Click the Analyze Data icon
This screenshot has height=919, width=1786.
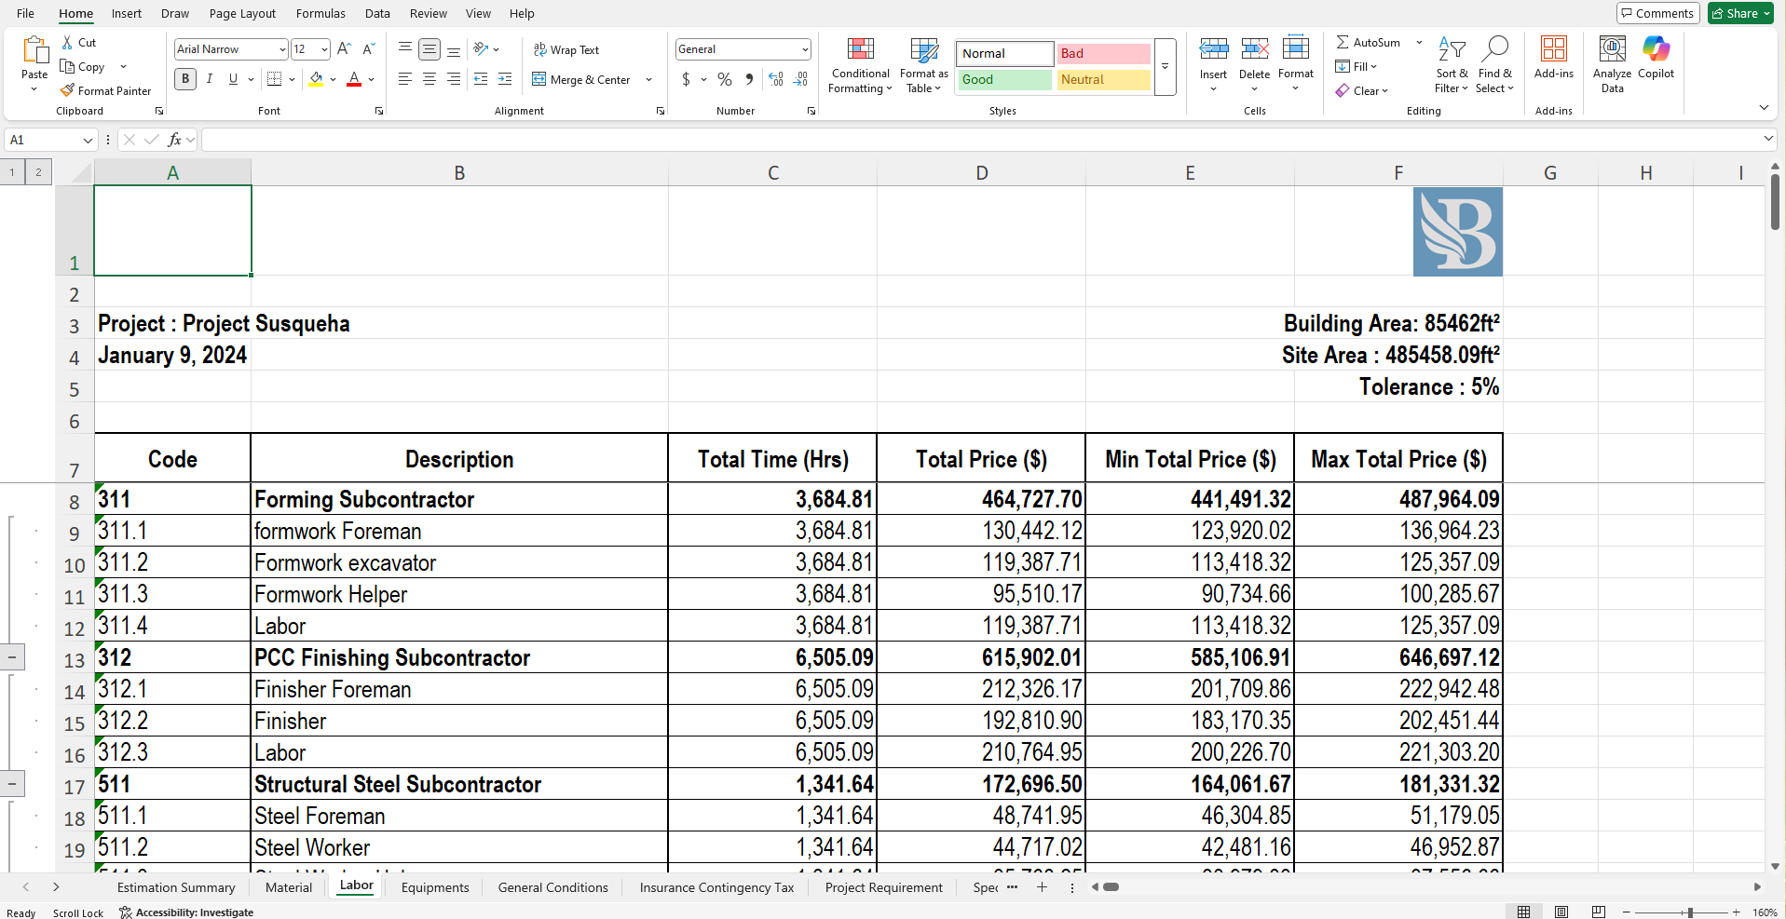1612,48
